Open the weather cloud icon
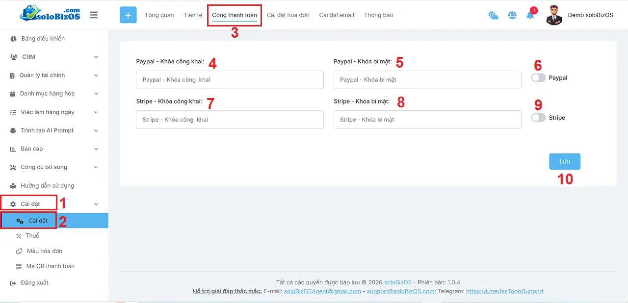Screen dimensions: 628x303 (x=493, y=15)
